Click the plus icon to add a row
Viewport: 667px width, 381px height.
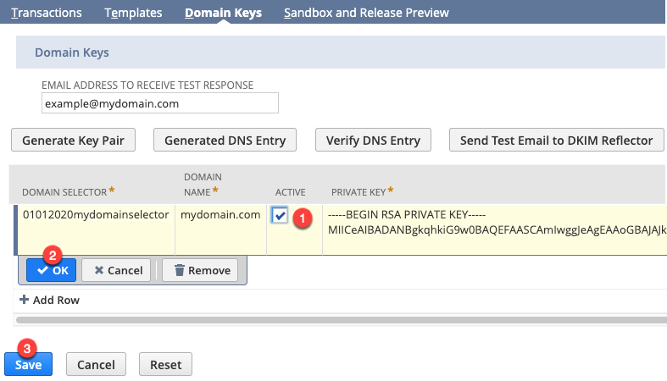(24, 300)
